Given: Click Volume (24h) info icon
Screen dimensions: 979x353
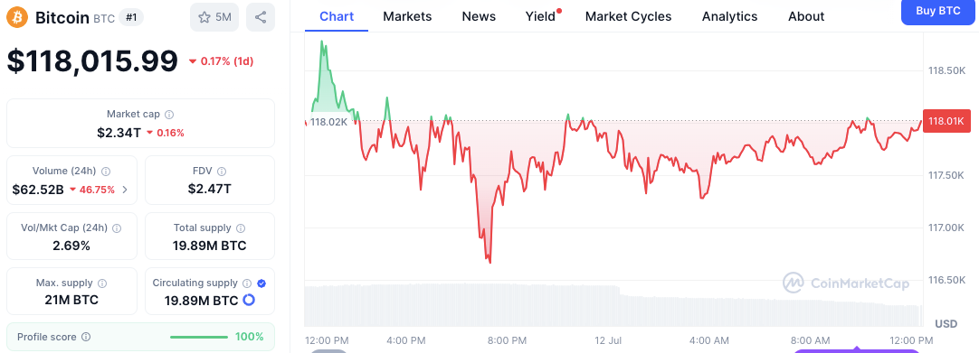Looking at the screenshot, I should (106, 172).
